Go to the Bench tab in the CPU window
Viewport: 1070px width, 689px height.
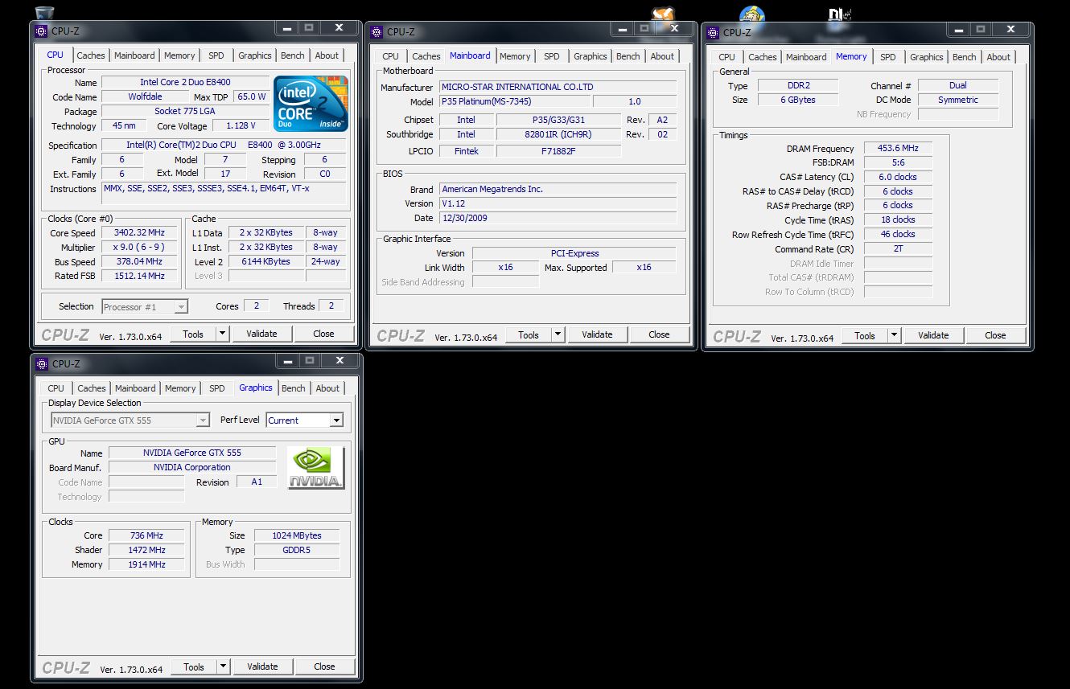[293, 55]
